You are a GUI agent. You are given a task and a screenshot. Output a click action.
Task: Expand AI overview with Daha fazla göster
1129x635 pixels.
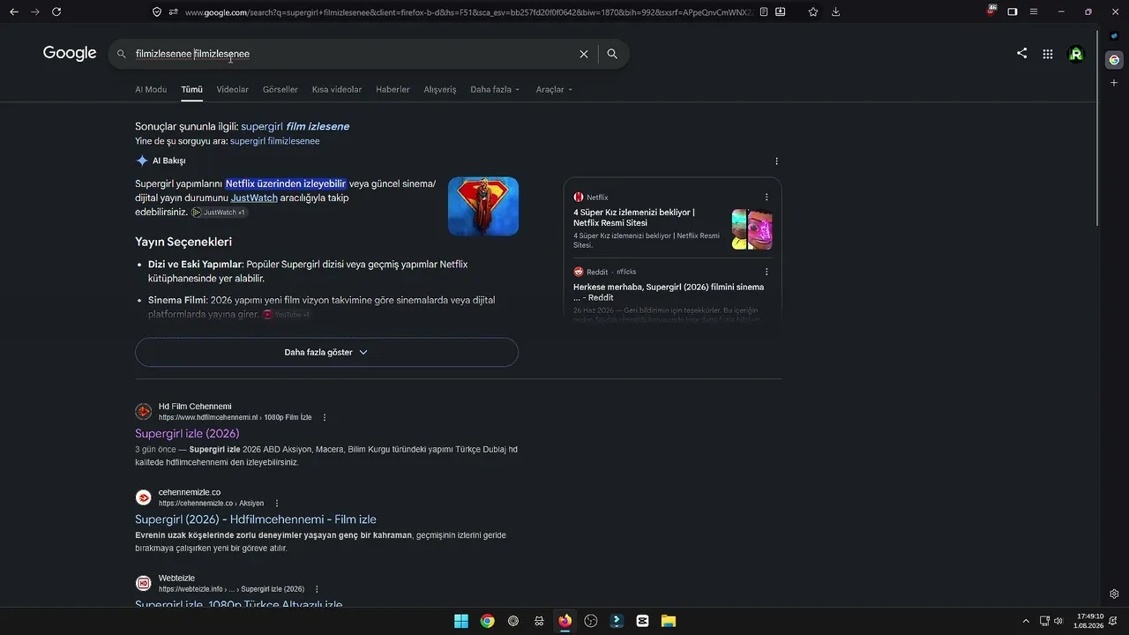tap(326, 352)
